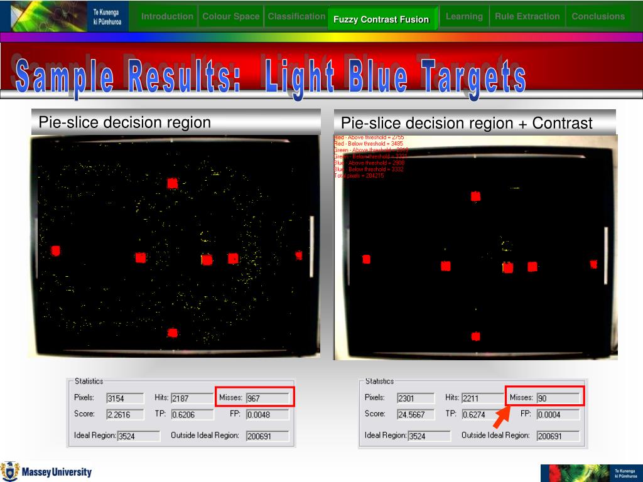Click the 'Pie-slice decision region' heading
The width and height of the screenshot is (643, 482).
click(125, 122)
